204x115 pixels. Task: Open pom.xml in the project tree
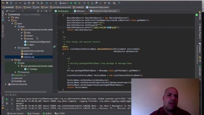[x=17, y=78]
